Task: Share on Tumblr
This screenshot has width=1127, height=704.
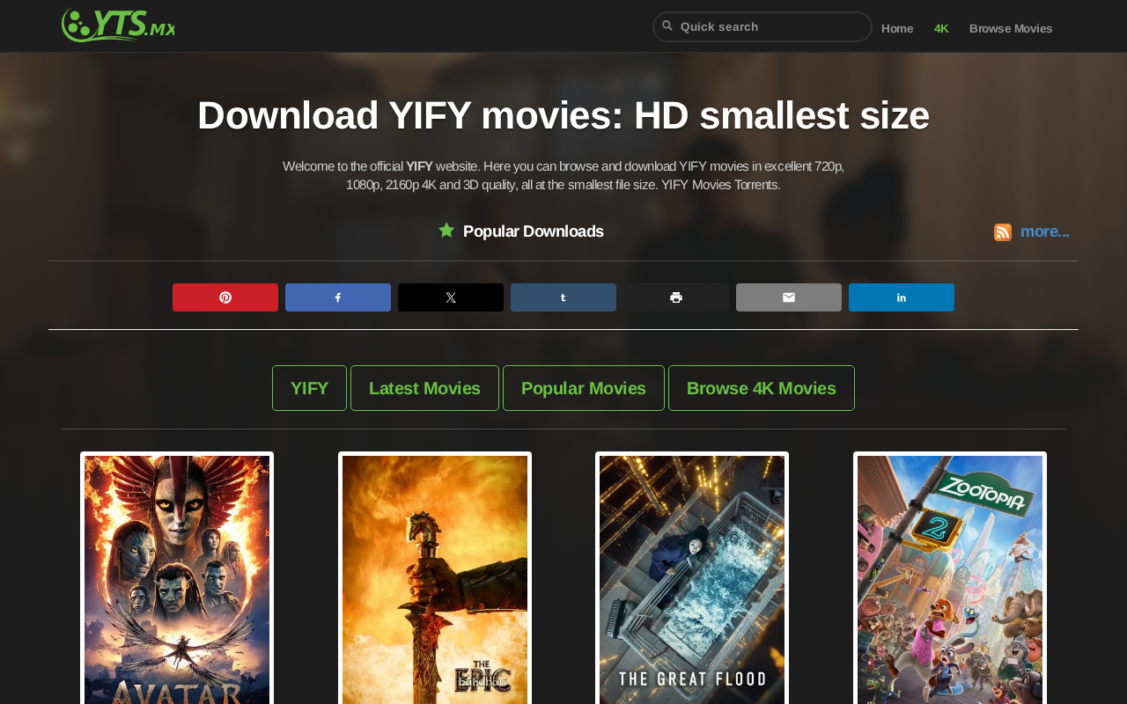Action: (x=563, y=297)
